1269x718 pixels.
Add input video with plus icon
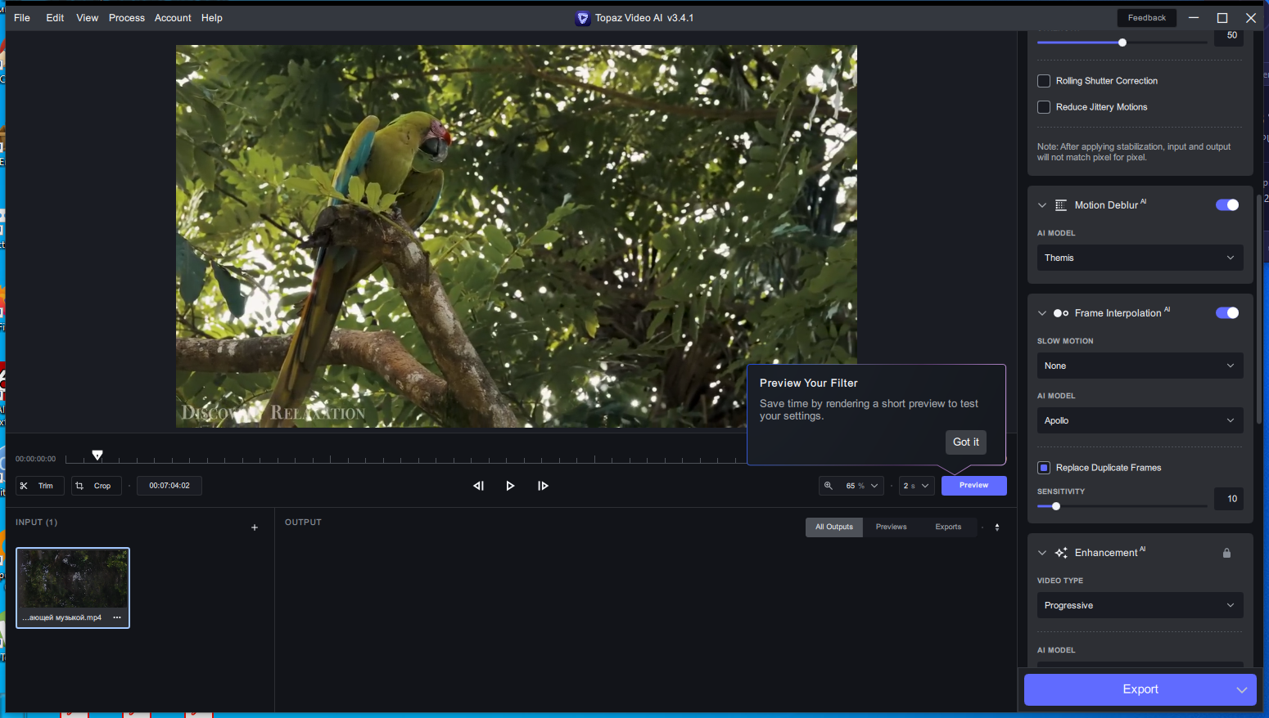[x=255, y=527]
